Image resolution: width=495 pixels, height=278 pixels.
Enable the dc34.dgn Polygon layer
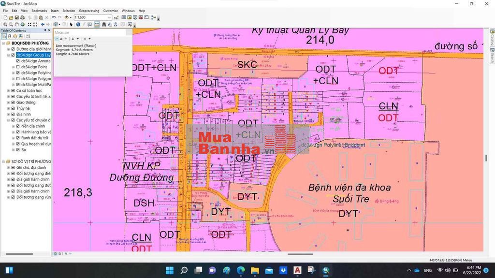tap(18, 79)
